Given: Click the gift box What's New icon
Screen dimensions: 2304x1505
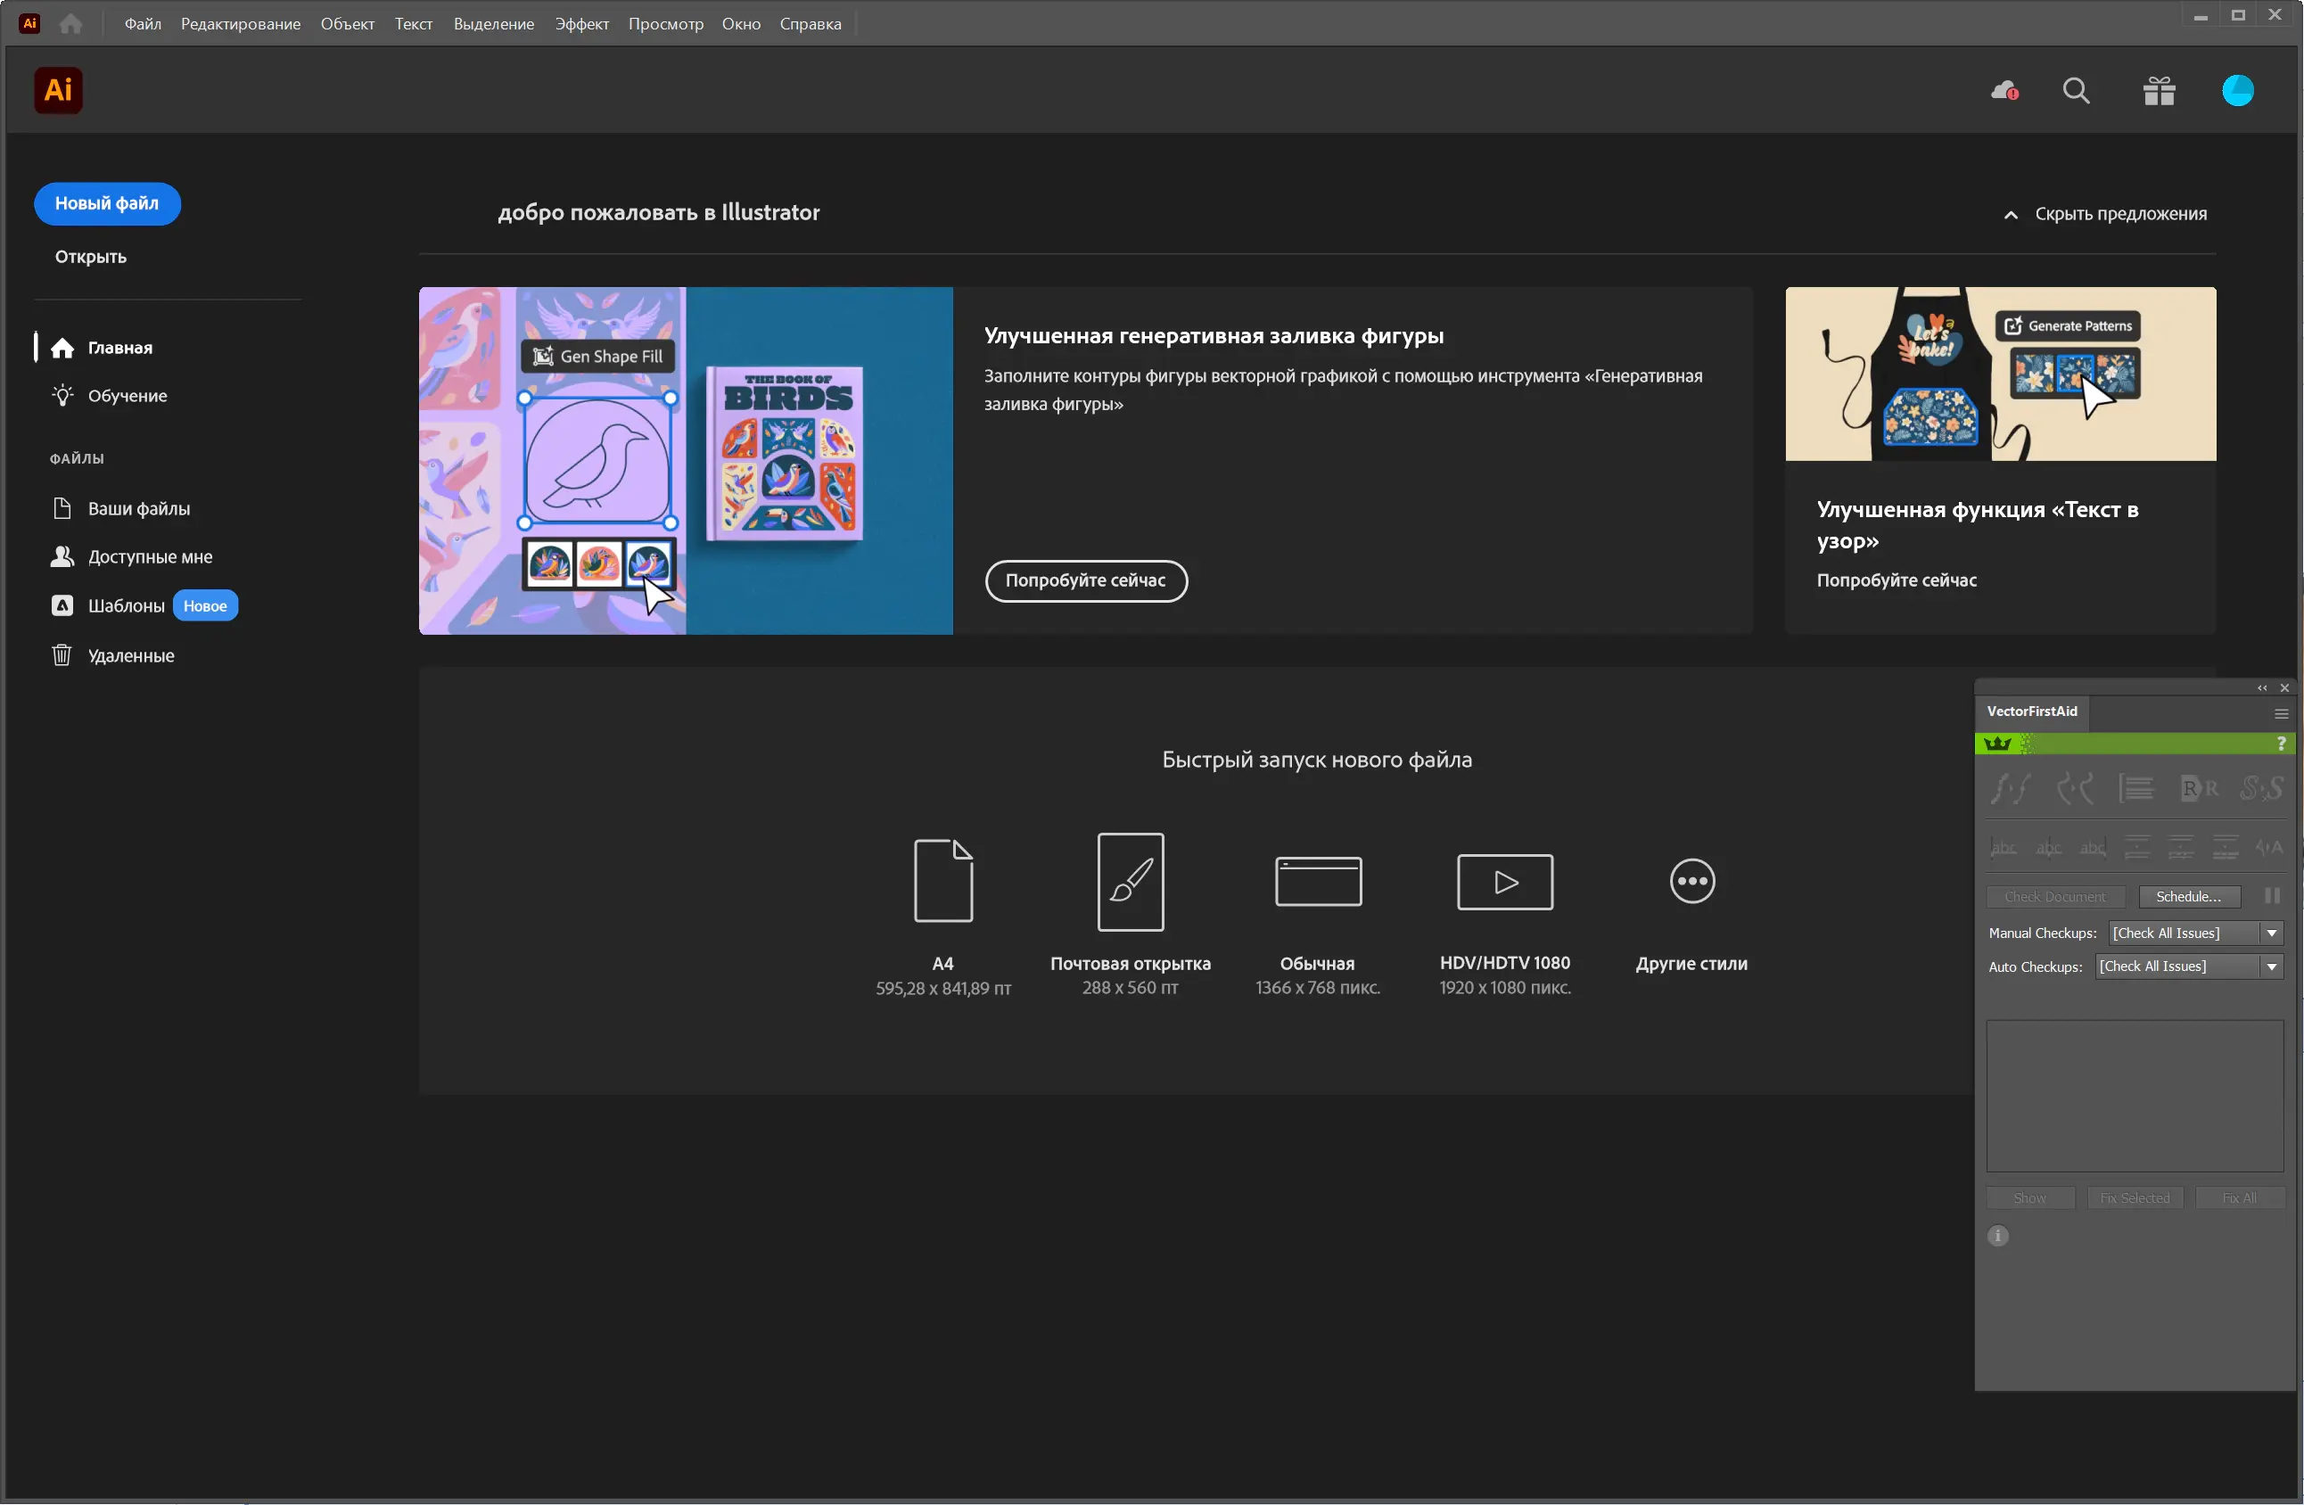Looking at the screenshot, I should pyautogui.click(x=2159, y=91).
